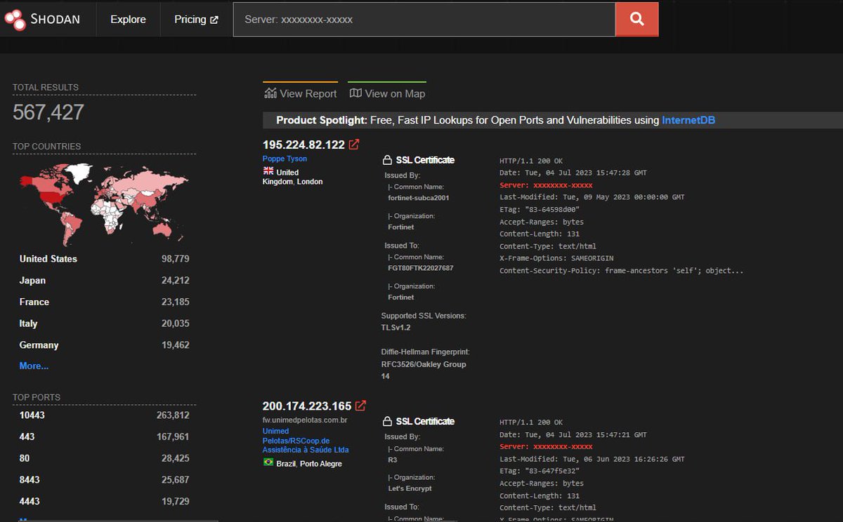Select the FGT80FTK22027687 common name text

(x=421, y=268)
